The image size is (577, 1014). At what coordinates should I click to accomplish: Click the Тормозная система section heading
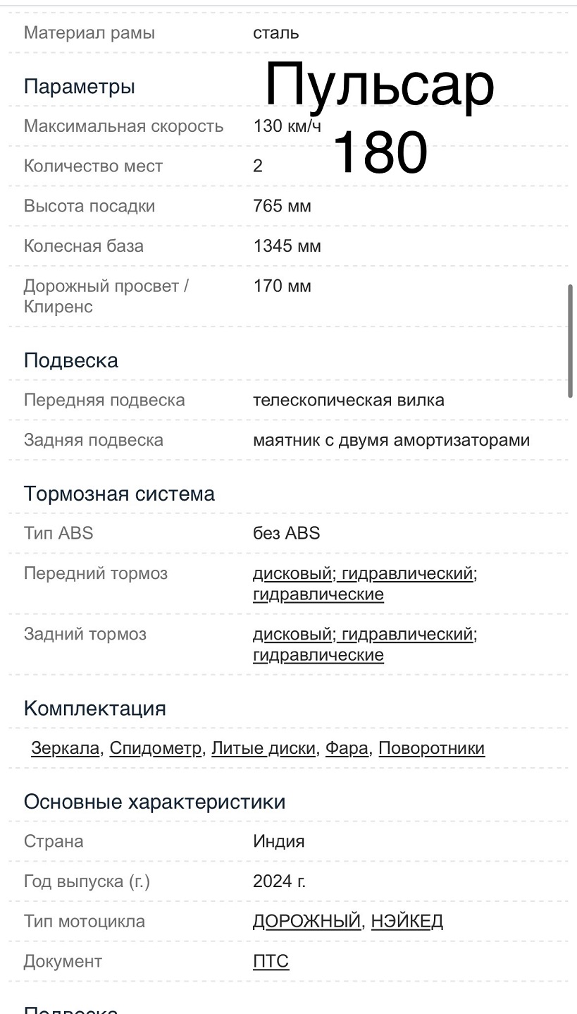pos(119,494)
